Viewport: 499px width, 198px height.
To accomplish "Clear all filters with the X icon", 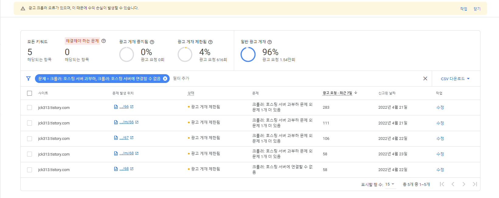I will pyautogui.click(x=425, y=78).
